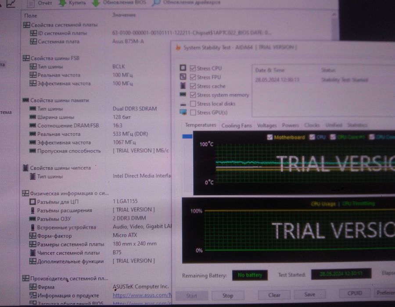Click Чипсет системной платы chip icon
The image size is (395, 307).
pos(33,252)
